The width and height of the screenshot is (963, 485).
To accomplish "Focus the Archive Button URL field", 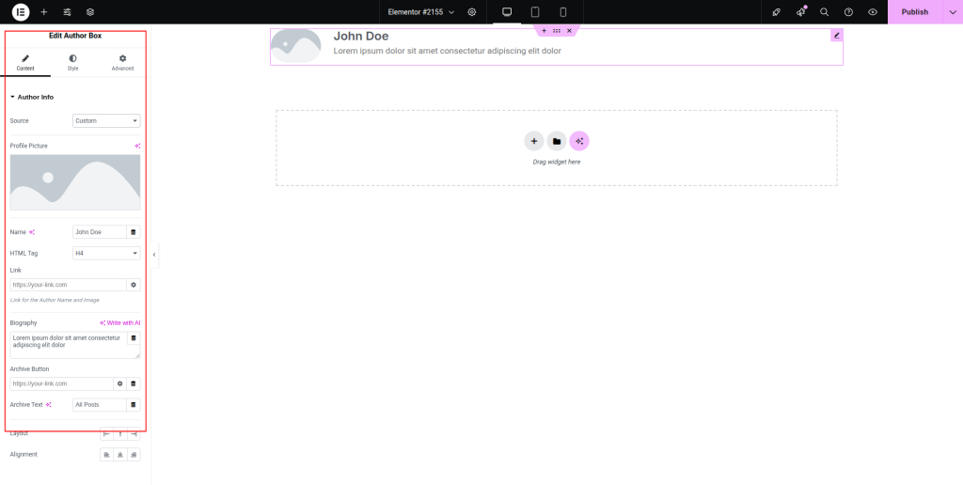I will click(x=61, y=383).
